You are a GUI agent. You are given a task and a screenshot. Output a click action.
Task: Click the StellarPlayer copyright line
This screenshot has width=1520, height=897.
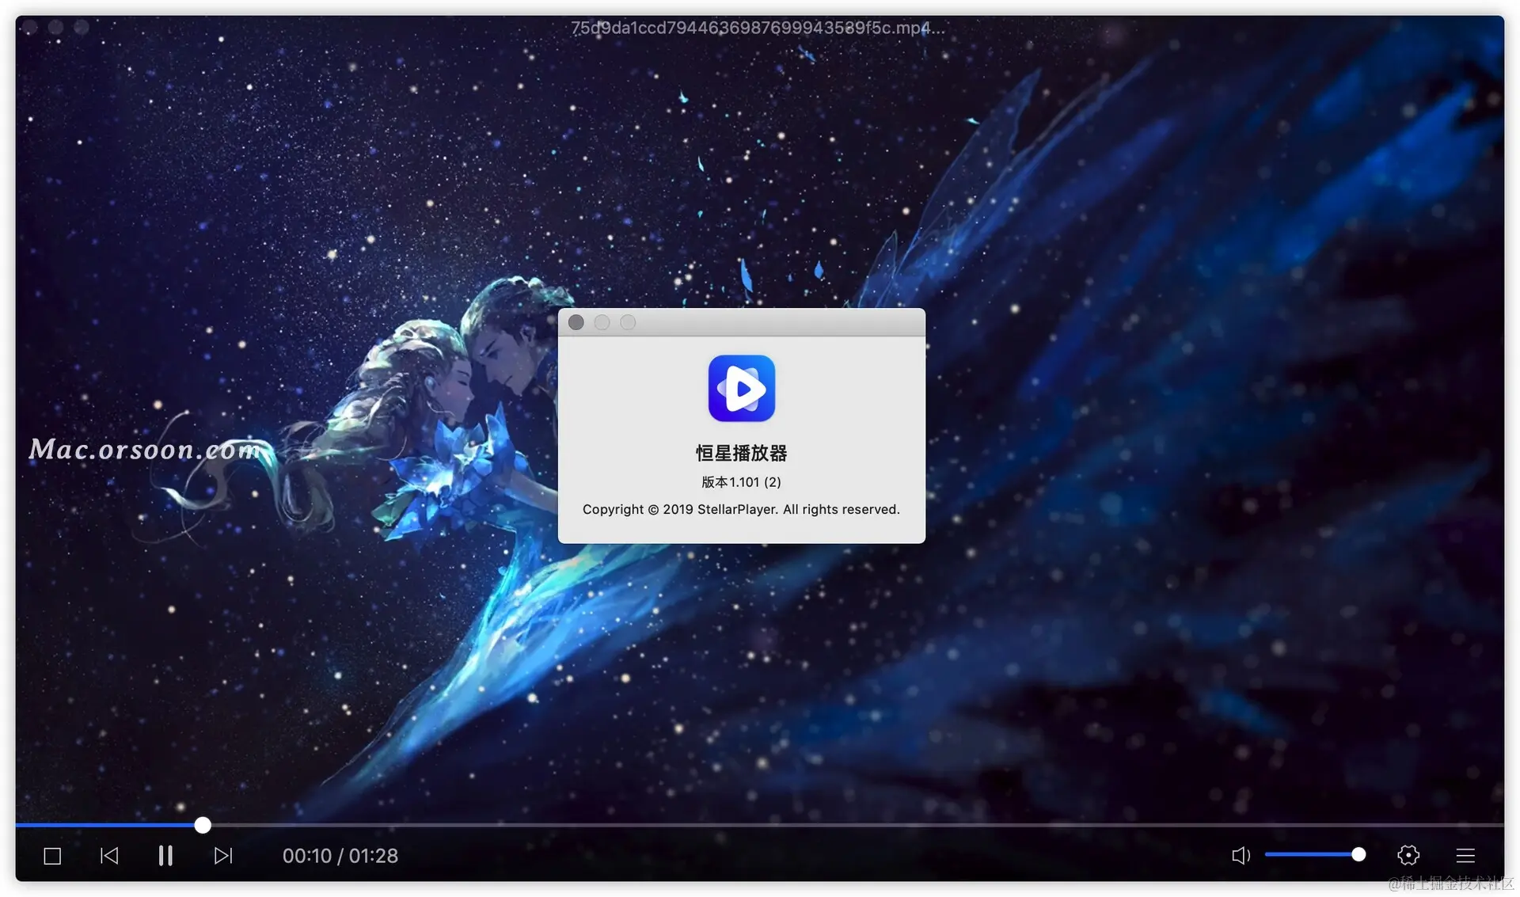741,509
